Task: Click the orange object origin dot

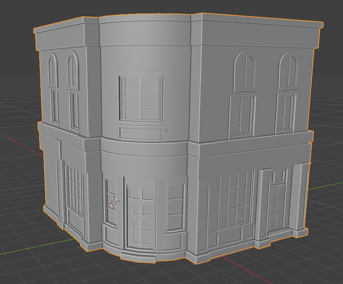Action: coord(167,130)
